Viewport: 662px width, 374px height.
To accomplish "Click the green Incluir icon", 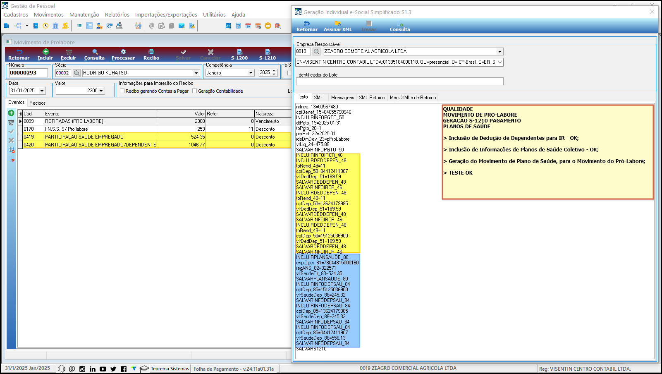I will click(45, 52).
